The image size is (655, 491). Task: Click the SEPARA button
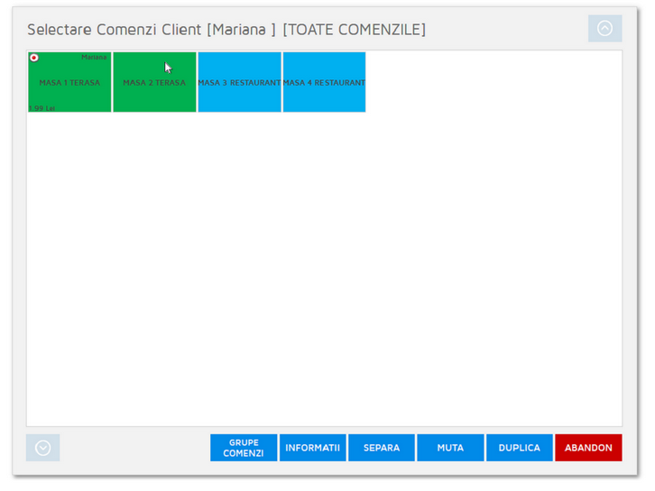pos(382,448)
